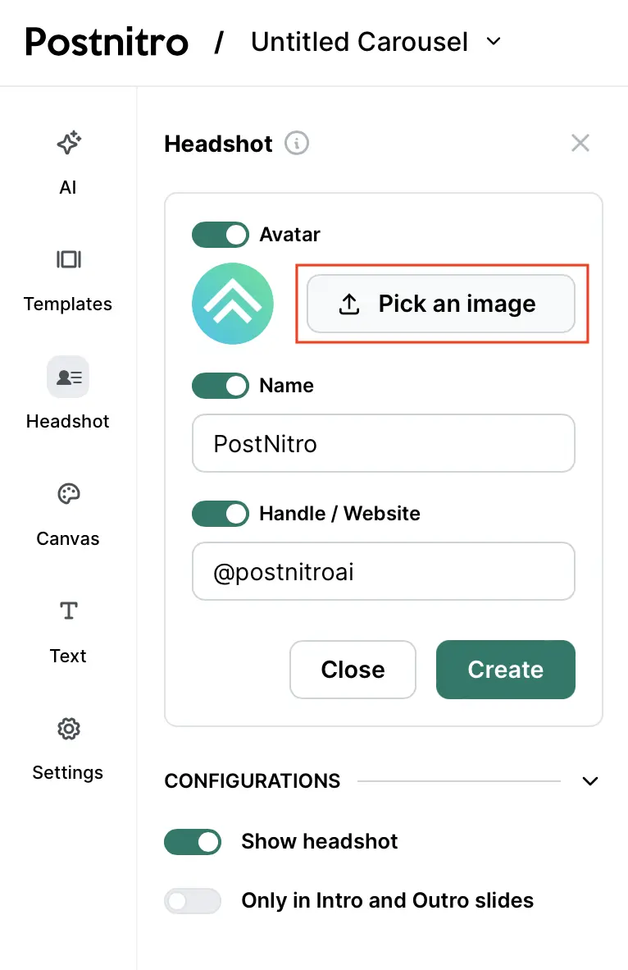The width and height of the screenshot is (628, 970).
Task: Disable the Avatar toggle
Action: click(x=221, y=235)
